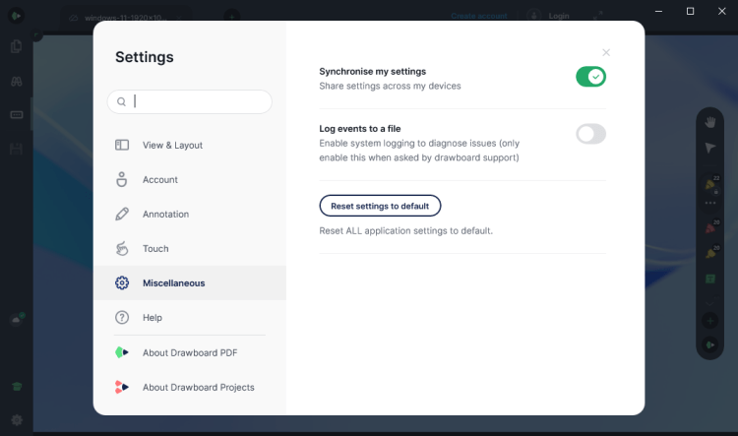Click inside the settings search field

[197, 101]
